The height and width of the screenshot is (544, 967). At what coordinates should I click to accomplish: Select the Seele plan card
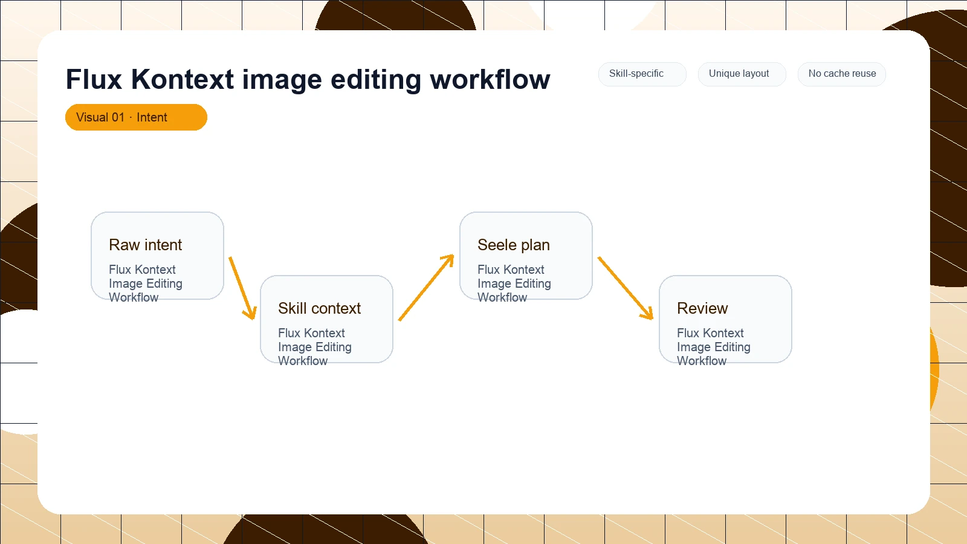526,256
